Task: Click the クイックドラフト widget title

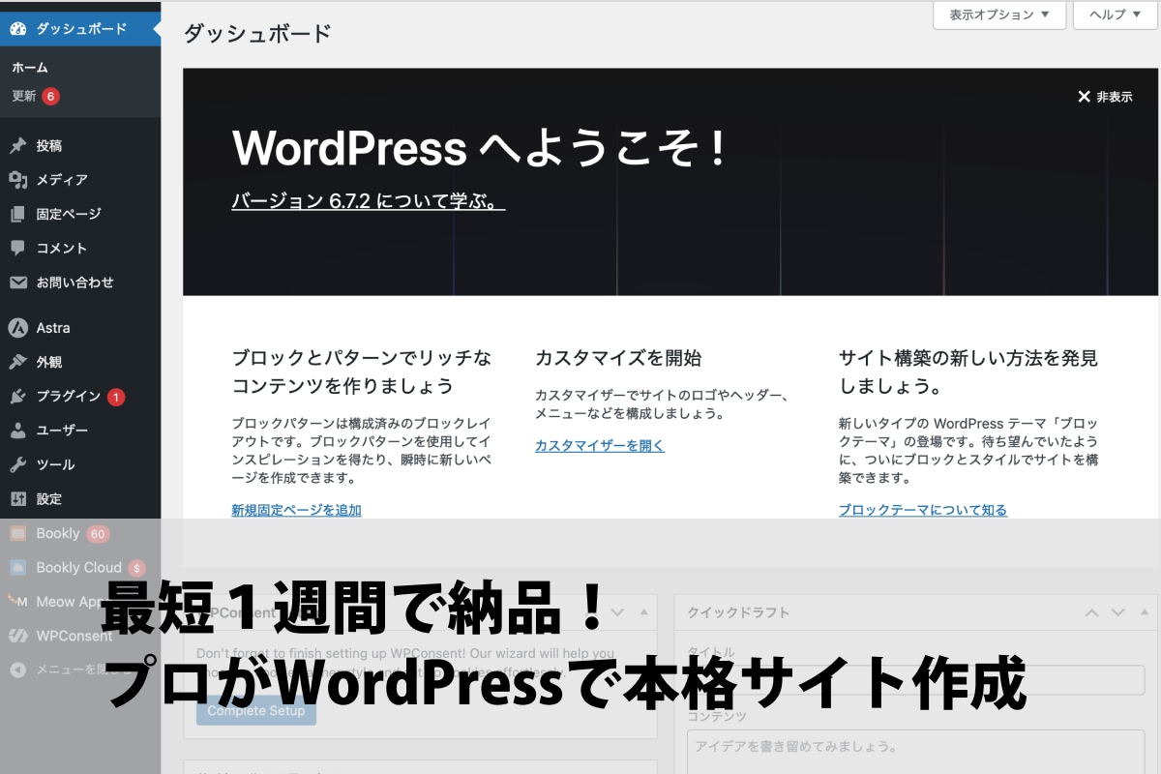Action: coord(738,612)
